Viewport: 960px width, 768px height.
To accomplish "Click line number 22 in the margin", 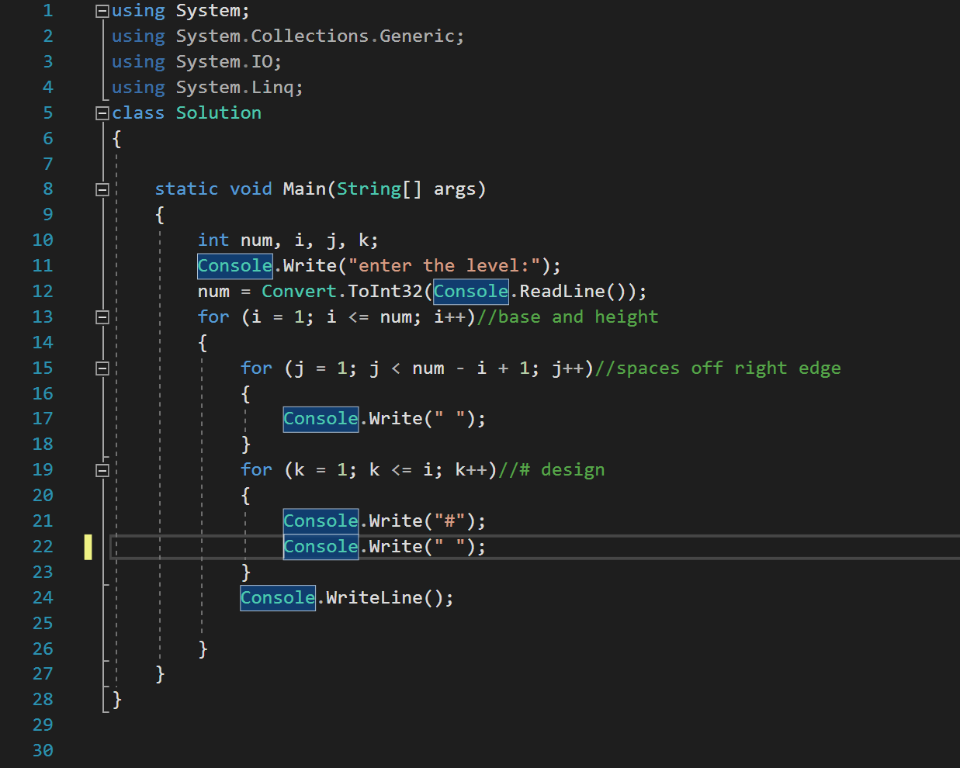I will (x=43, y=546).
